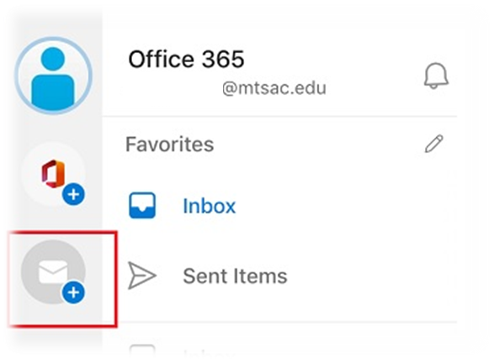Click the Sent Items paper plane icon
The image size is (494, 359).
[x=141, y=276]
